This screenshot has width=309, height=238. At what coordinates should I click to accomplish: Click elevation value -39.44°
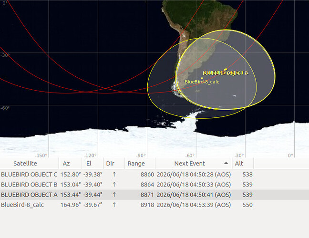pos(93,195)
